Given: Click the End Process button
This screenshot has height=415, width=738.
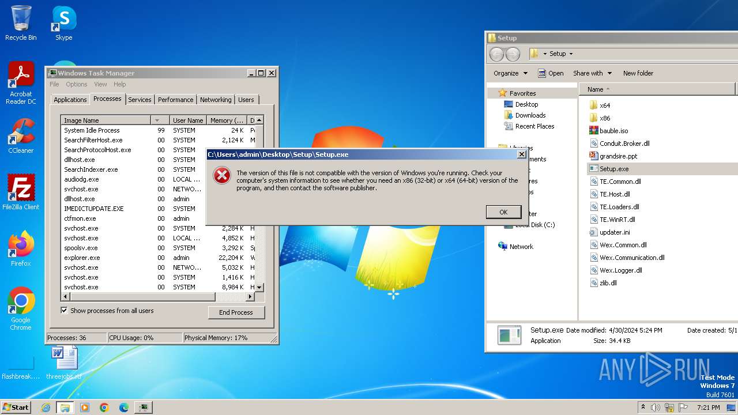Looking at the screenshot, I should click(236, 312).
